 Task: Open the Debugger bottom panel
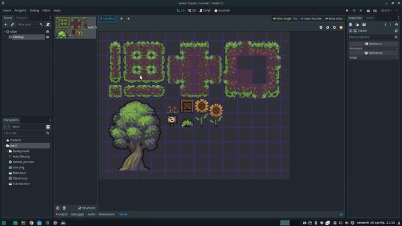[x=77, y=214]
